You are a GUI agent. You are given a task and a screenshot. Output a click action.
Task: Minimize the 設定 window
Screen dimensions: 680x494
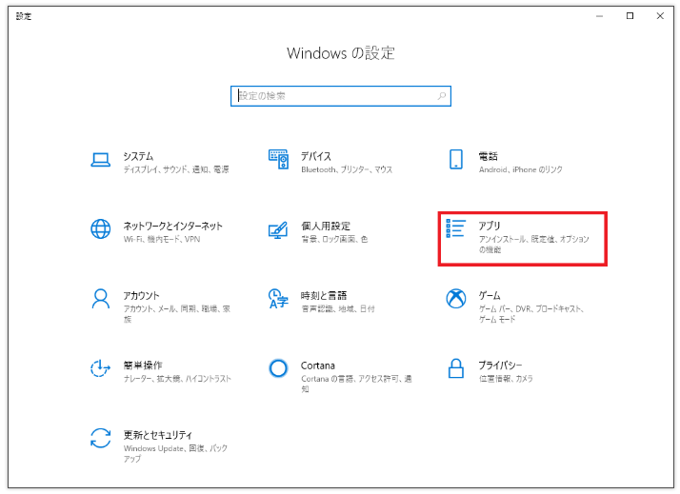click(x=600, y=16)
